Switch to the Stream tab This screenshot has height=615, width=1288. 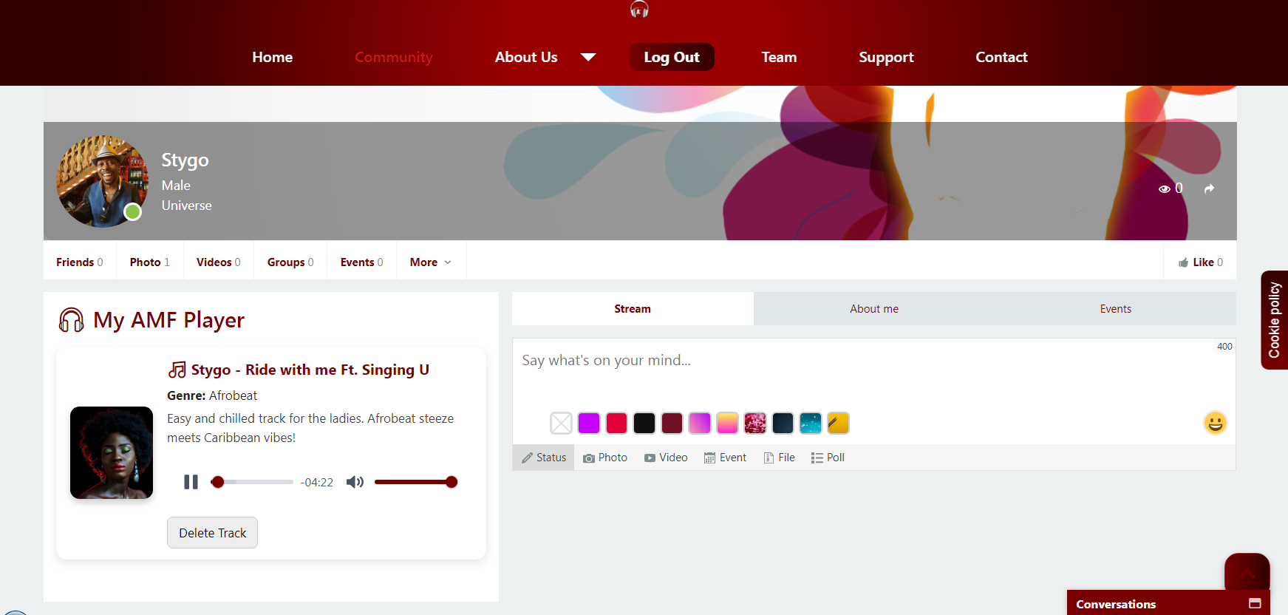633,309
